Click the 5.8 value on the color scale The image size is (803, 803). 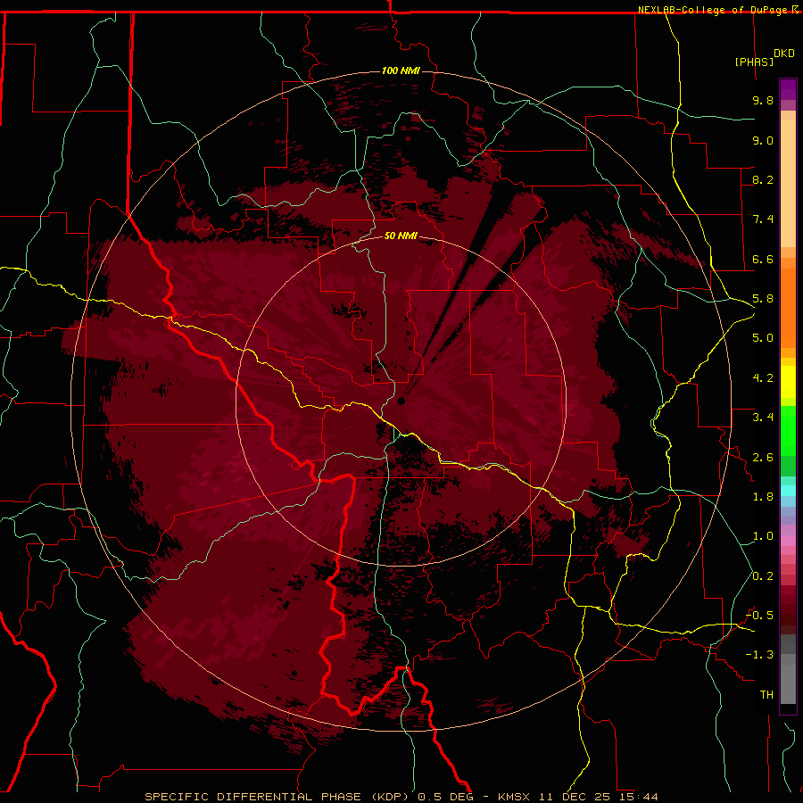(x=763, y=299)
